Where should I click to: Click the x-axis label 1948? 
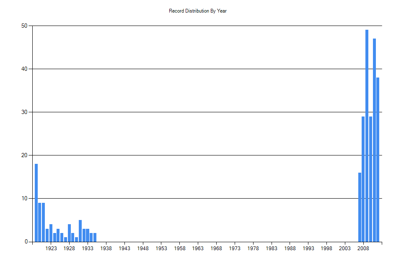(x=143, y=248)
